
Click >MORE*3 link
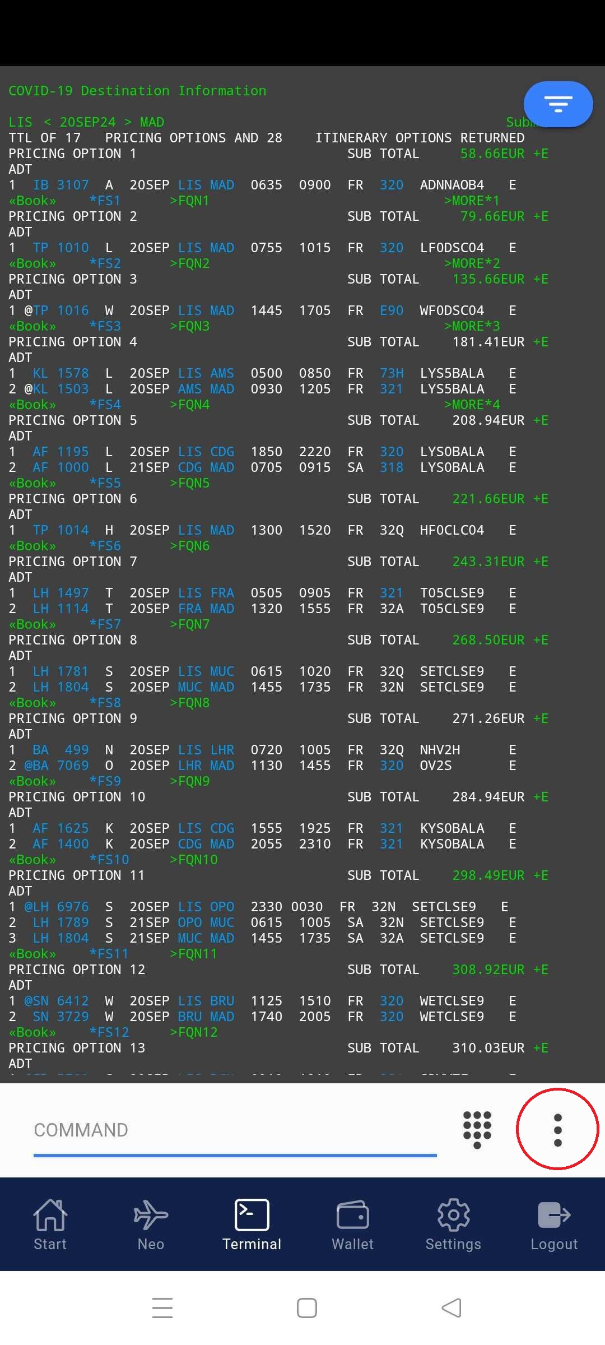click(x=472, y=326)
